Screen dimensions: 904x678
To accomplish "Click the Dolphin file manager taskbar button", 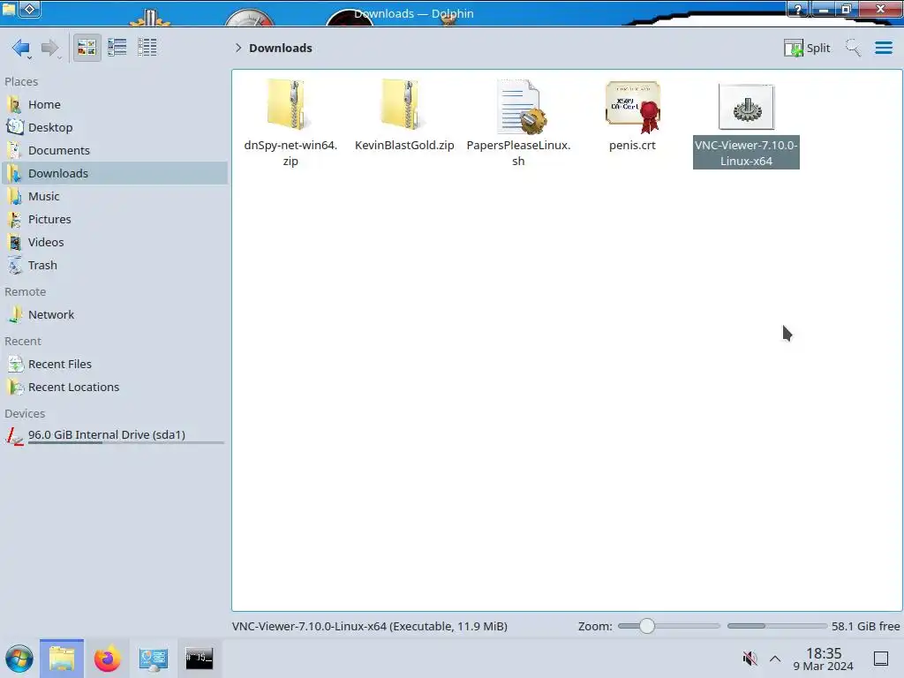I will pos(62,659).
